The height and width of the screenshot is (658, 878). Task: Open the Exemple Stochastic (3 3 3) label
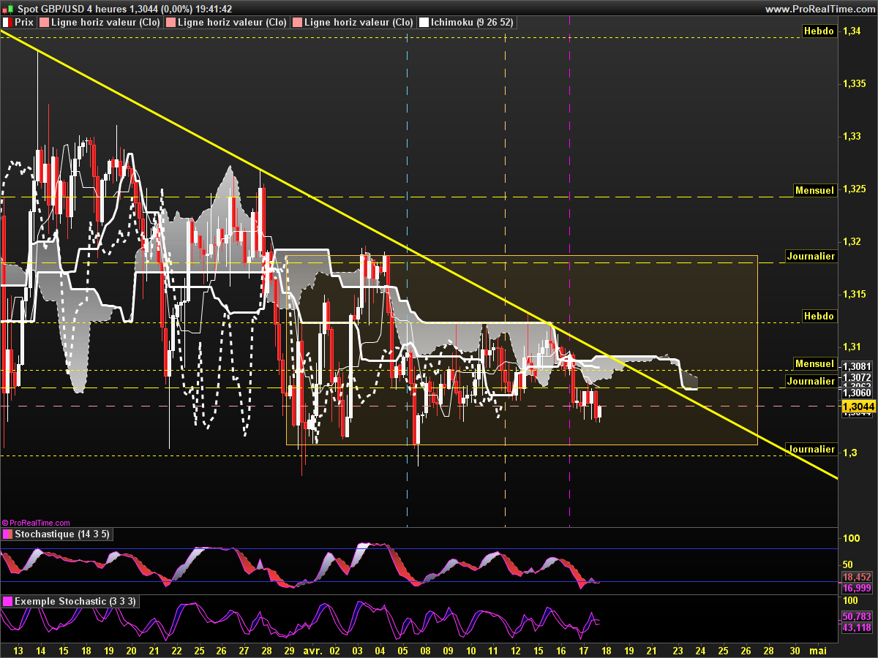(x=75, y=601)
